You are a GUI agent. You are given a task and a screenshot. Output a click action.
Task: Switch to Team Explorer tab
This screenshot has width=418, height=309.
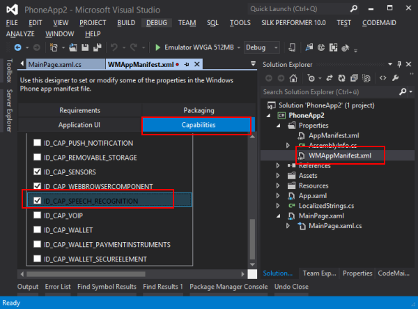point(319,273)
